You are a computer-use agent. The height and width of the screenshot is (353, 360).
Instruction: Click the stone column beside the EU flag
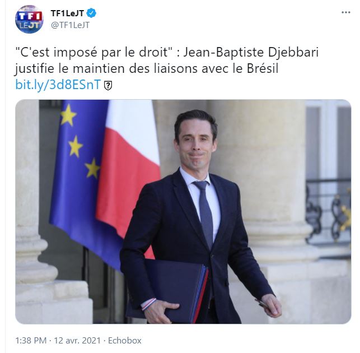coord(29,207)
